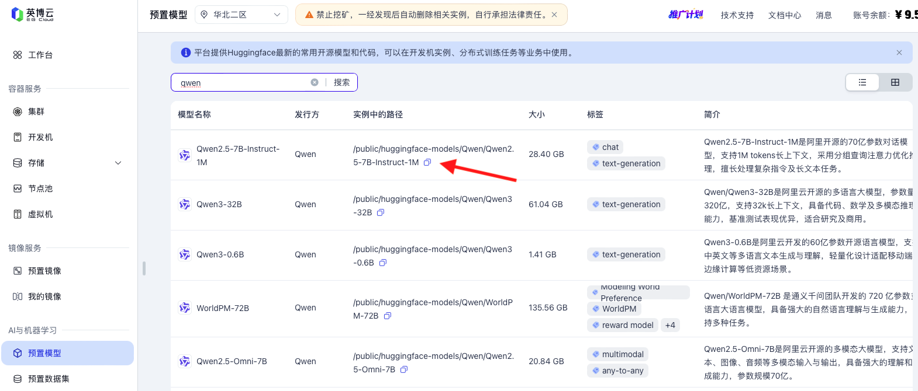Click the any-to-any tag

click(x=617, y=371)
